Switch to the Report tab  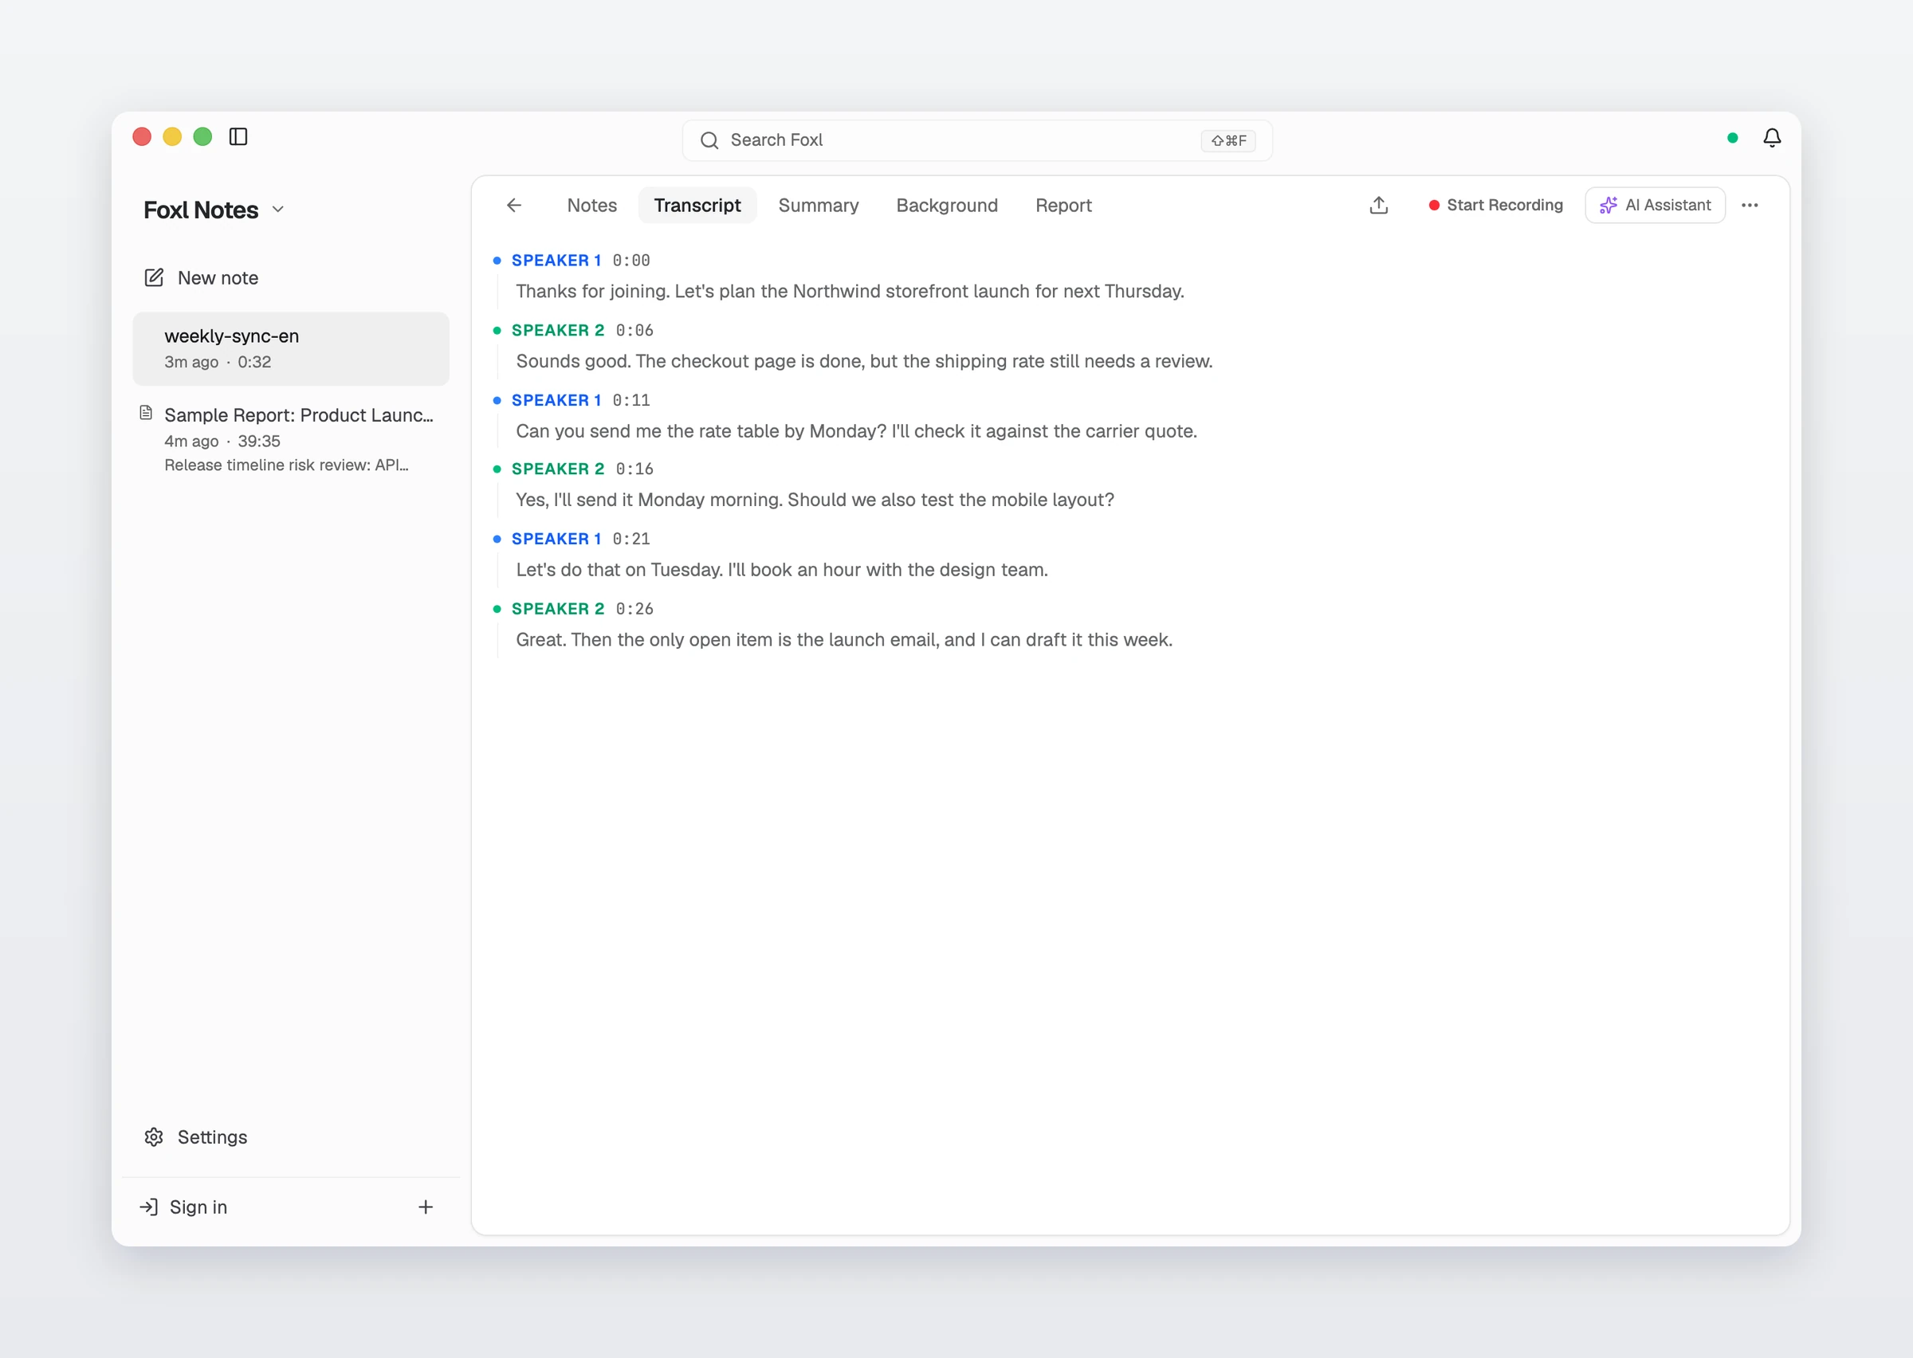1063,205
